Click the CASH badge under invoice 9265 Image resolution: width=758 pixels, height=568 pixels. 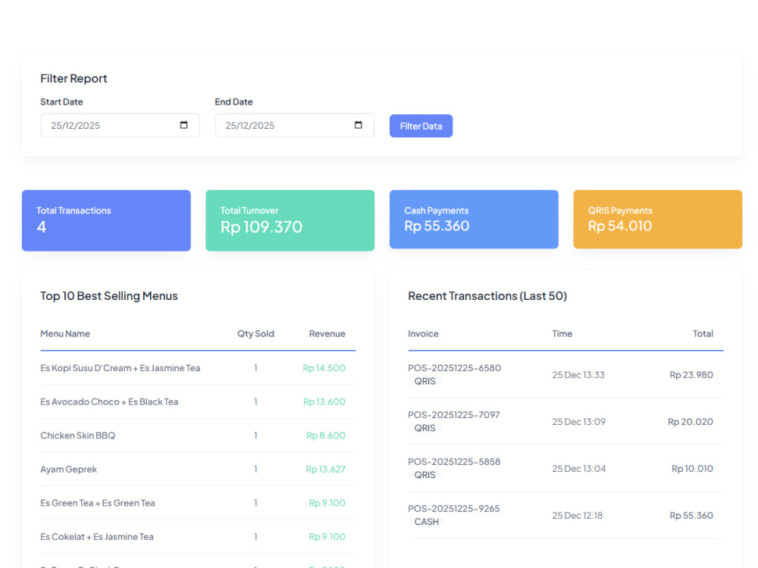(x=426, y=522)
